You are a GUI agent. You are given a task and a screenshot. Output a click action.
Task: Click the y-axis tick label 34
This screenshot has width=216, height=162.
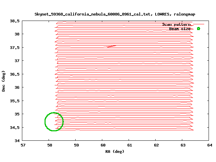pyautogui.click(x=17, y=141)
